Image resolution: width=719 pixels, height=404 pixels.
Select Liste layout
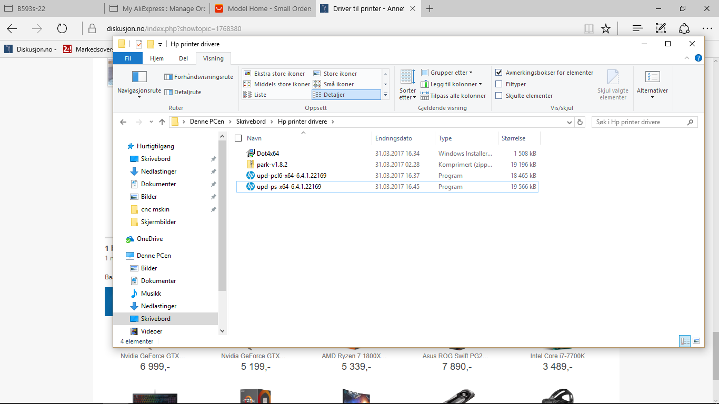point(255,95)
